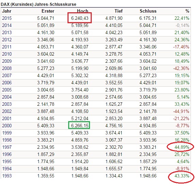
Task: Select the 2000 high value 6.266,15
Action: tap(80, 126)
